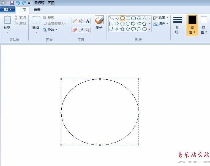210x166 pixels.
Task: Select the Eraser tool
Action: [x=75, y=30]
